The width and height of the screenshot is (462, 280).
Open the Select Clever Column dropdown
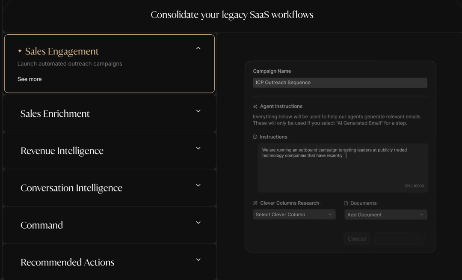click(294, 214)
